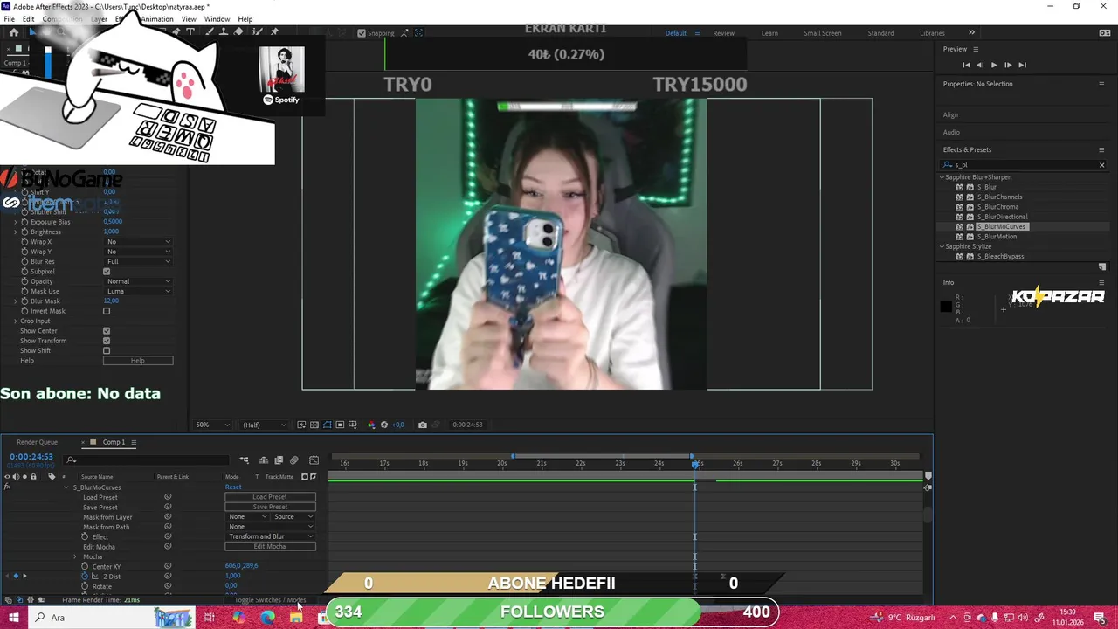Viewport: 1118px width, 629px height.
Task: Click viewer timecode 0:00:24:53
Action: pyautogui.click(x=467, y=425)
